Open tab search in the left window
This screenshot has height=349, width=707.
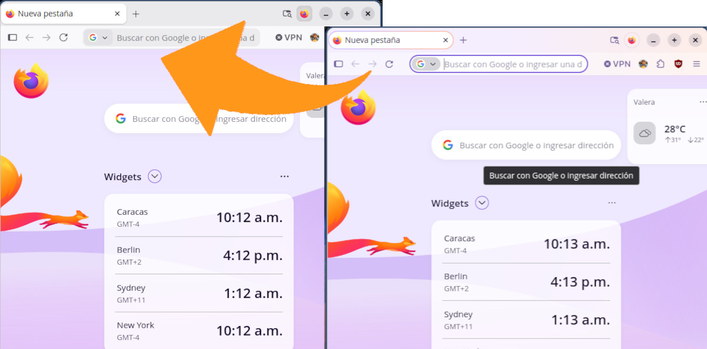(x=287, y=14)
